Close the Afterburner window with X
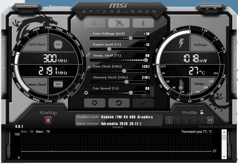 pos(215,8)
